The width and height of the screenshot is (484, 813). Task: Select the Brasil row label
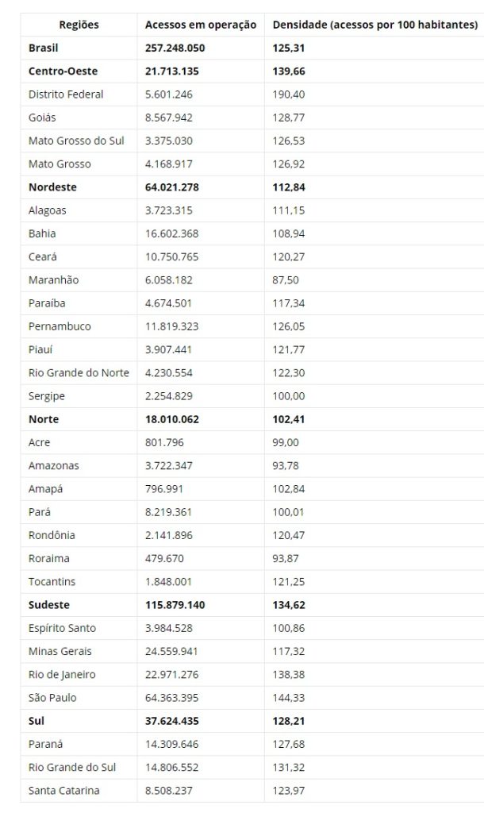click(x=43, y=48)
